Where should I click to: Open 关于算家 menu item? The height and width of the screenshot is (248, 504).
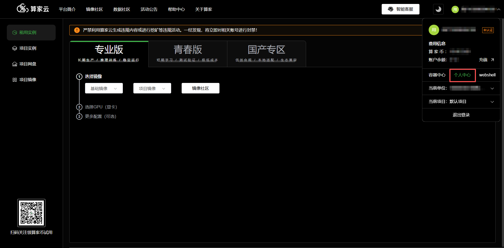tap(204, 9)
